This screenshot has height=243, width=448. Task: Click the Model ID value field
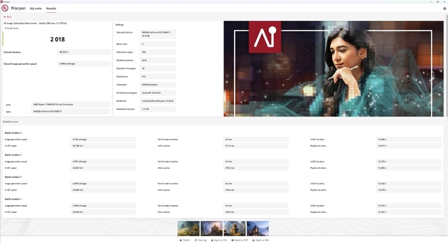158,101
